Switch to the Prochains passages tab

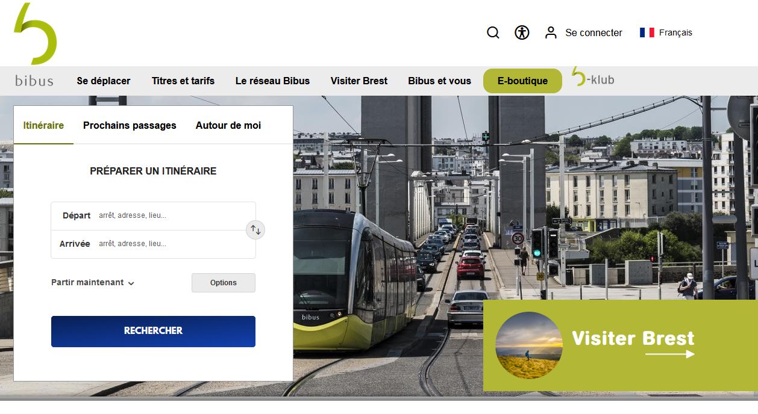[x=130, y=126]
